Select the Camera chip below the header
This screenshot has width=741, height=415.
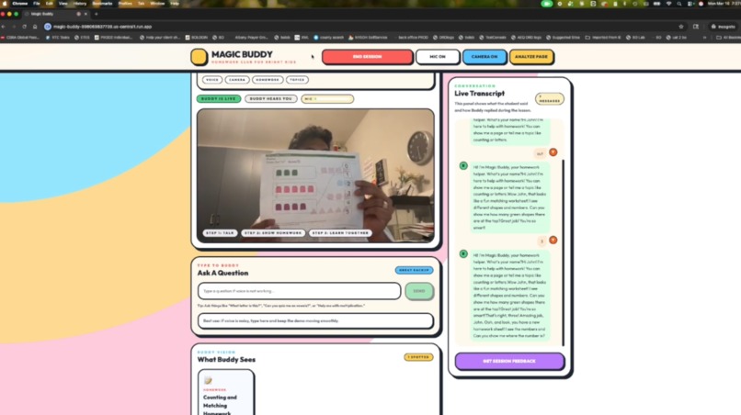click(237, 80)
